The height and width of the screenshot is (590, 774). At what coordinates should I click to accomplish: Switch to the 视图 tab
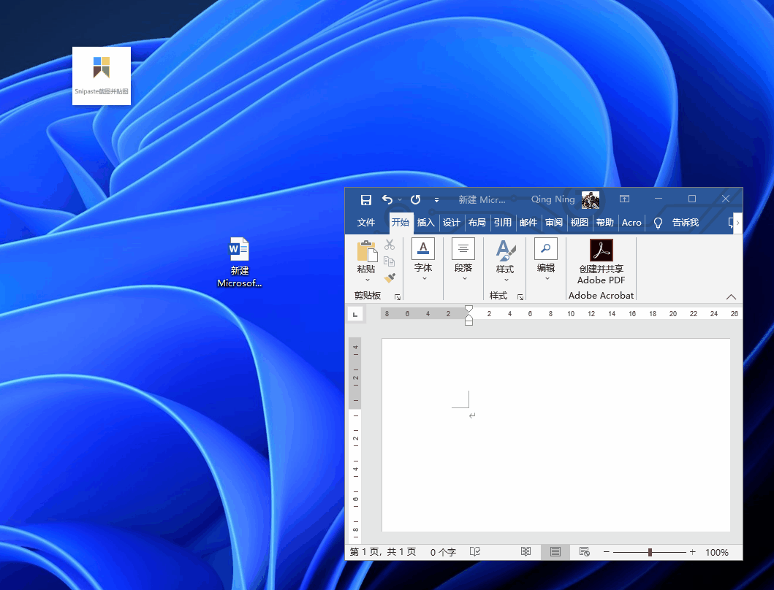click(x=580, y=223)
